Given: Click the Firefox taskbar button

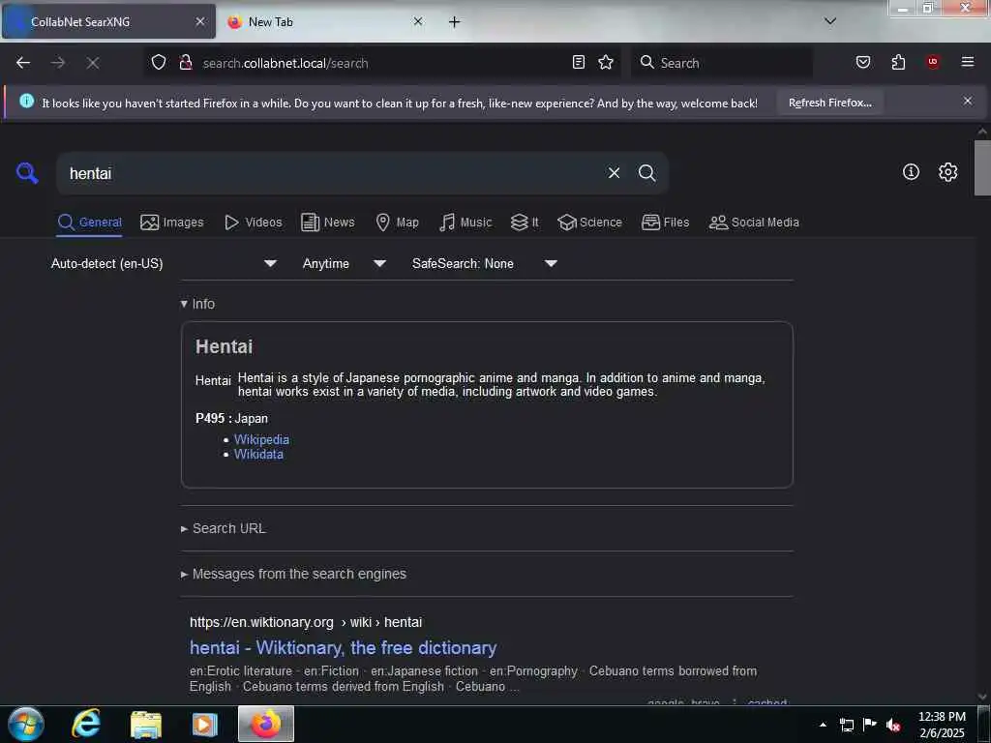Looking at the screenshot, I should click(266, 724).
